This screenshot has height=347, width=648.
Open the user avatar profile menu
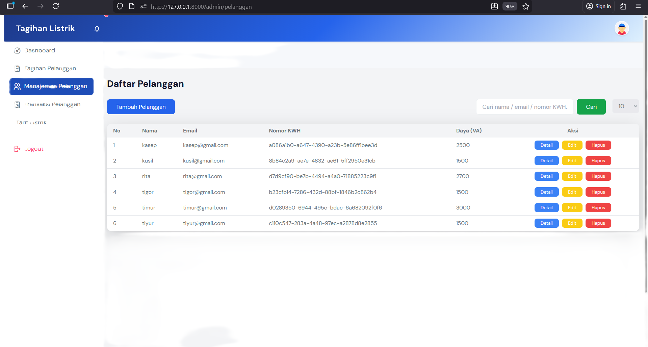(621, 28)
